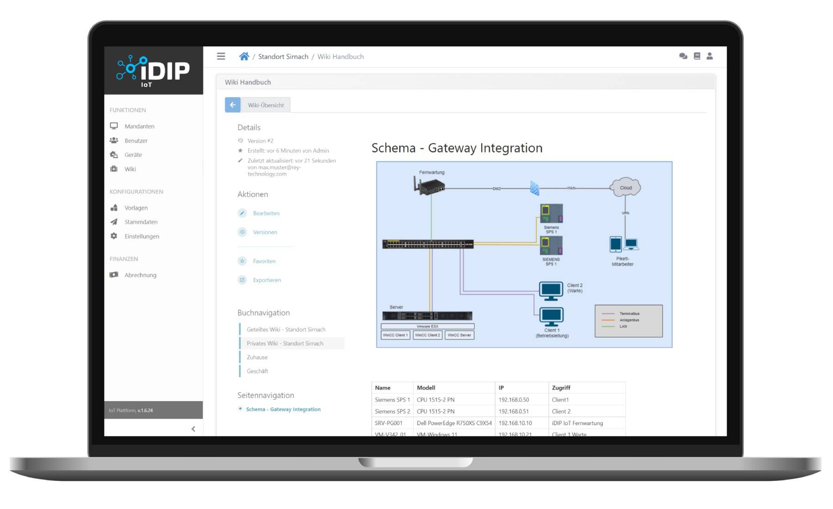
Task: Click the Mandanten monitor icon
Action: point(114,126)
